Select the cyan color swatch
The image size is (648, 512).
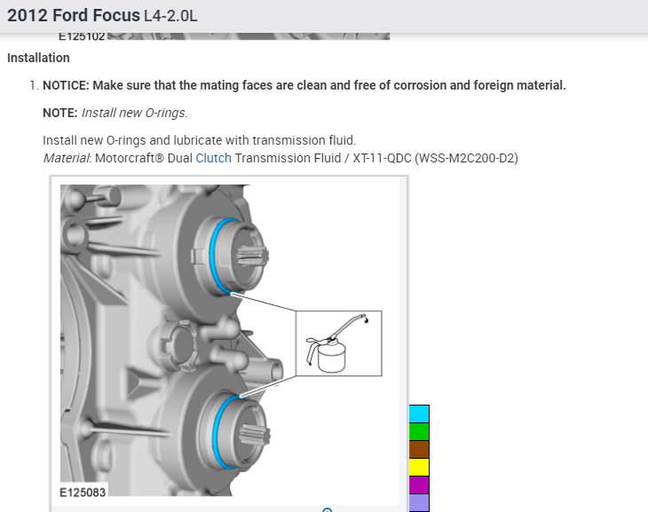(419, 414)
